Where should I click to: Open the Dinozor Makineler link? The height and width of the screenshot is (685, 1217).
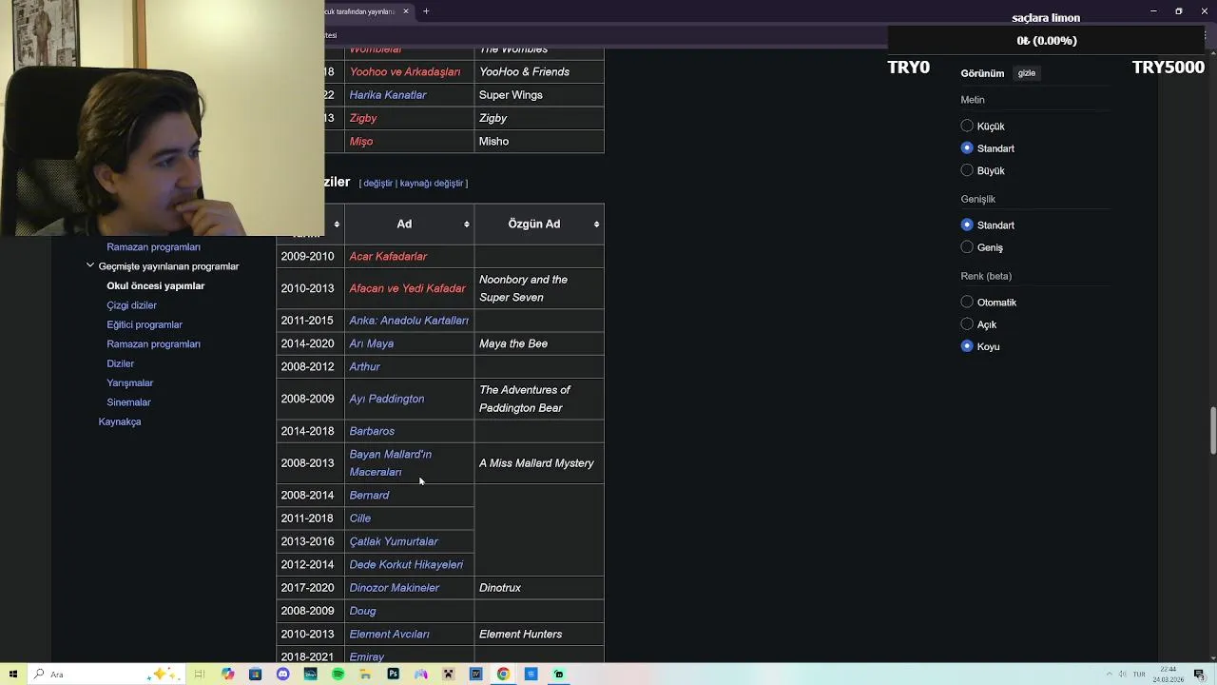coord(394,588)
